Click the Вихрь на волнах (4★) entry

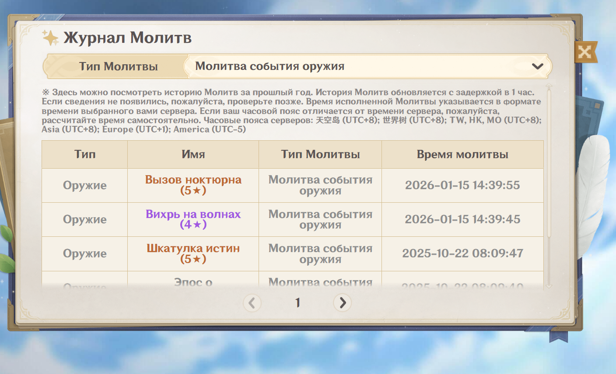[x=193, y=219]
